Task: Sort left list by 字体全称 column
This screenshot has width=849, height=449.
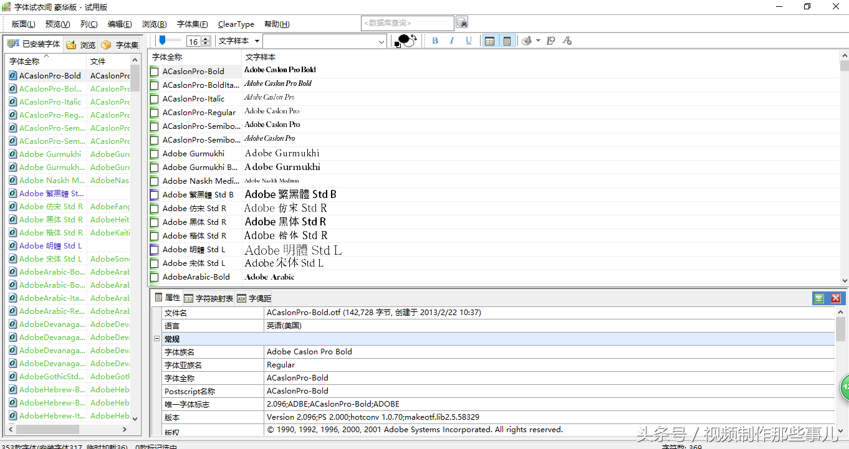Action: 46,61
